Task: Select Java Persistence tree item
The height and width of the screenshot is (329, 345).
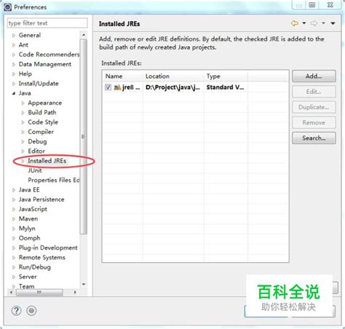Action: click(41, 199)
